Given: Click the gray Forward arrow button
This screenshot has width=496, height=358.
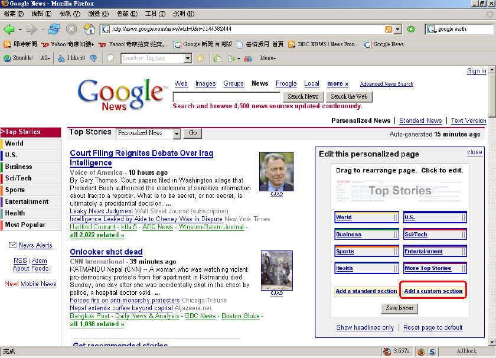Looking at the screenshot, I should [x=32, y=30].
